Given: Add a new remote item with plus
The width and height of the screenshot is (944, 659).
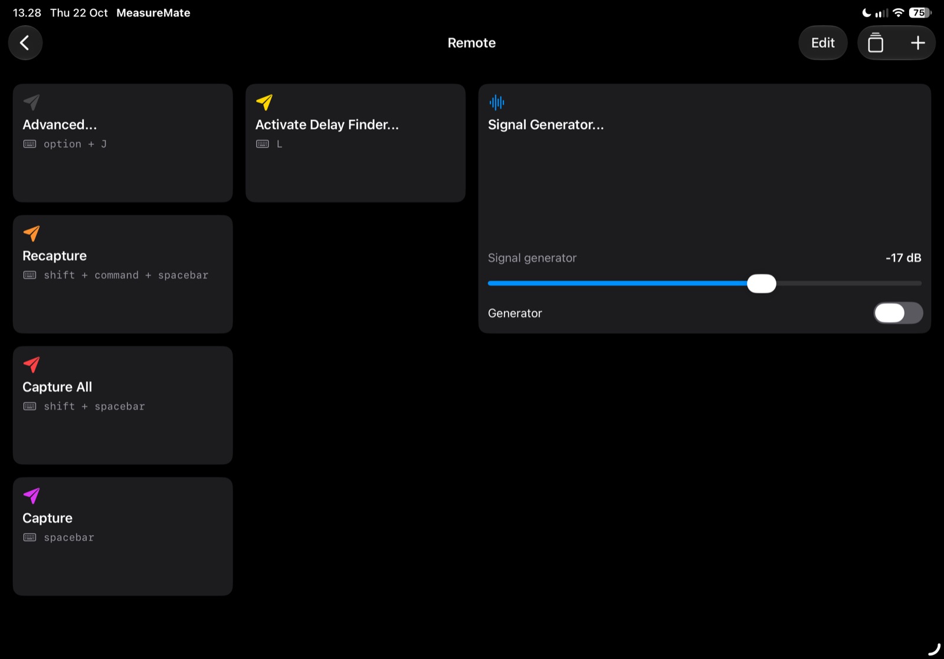Looking at the screenshot, I should pyautogui.click(x=917, y=42).
